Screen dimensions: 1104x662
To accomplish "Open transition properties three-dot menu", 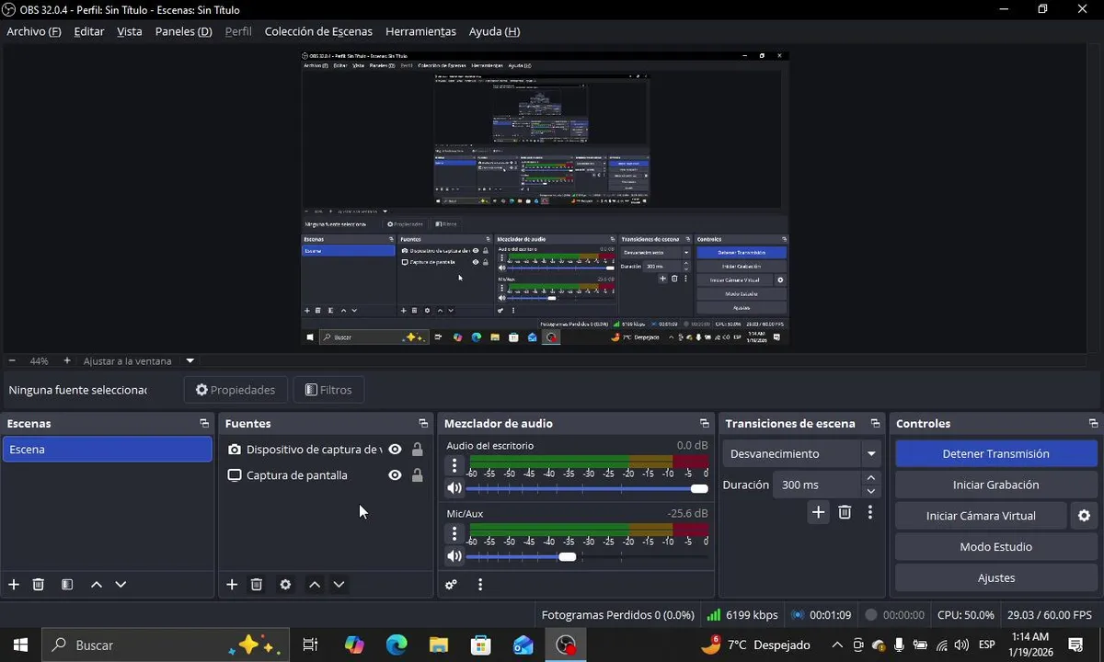I will [x=870, y=512].
